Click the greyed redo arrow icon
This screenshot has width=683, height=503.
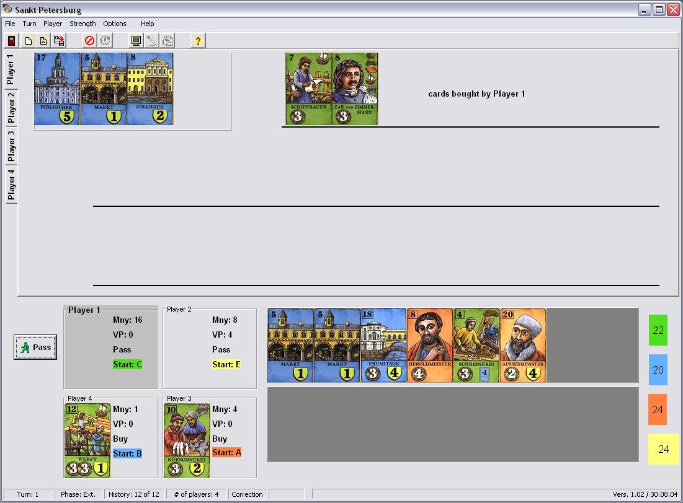tap(105, 41)
